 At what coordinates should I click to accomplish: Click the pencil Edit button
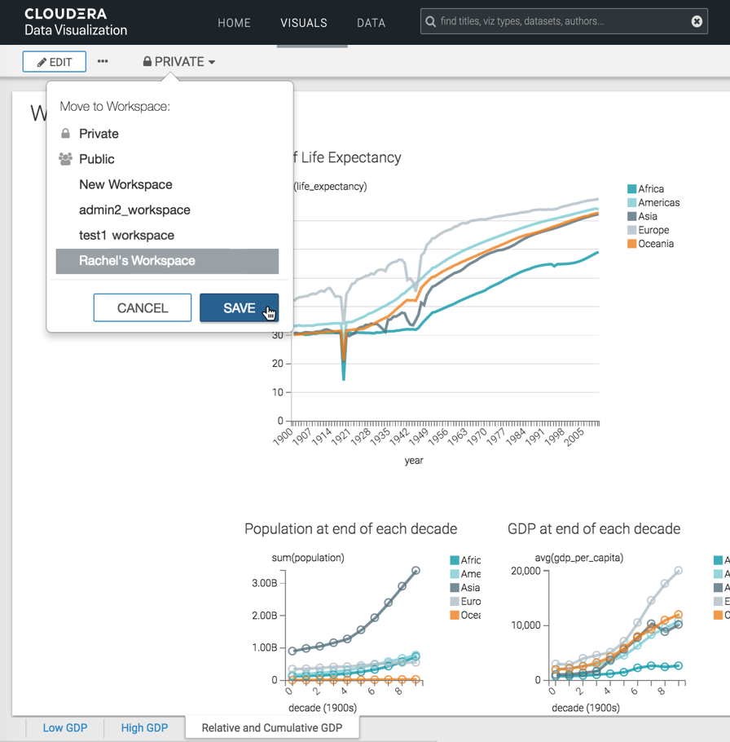click(x=55, y=62)
